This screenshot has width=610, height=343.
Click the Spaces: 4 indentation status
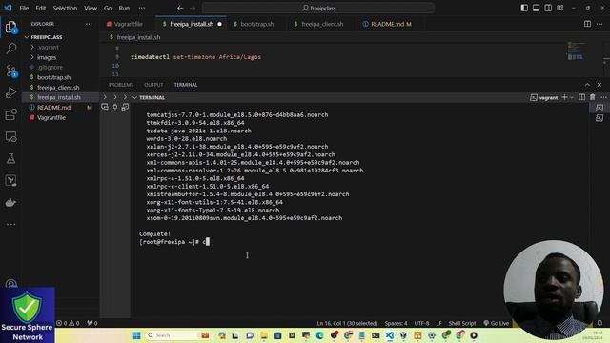pyautogui.click(x=396, y=323)
